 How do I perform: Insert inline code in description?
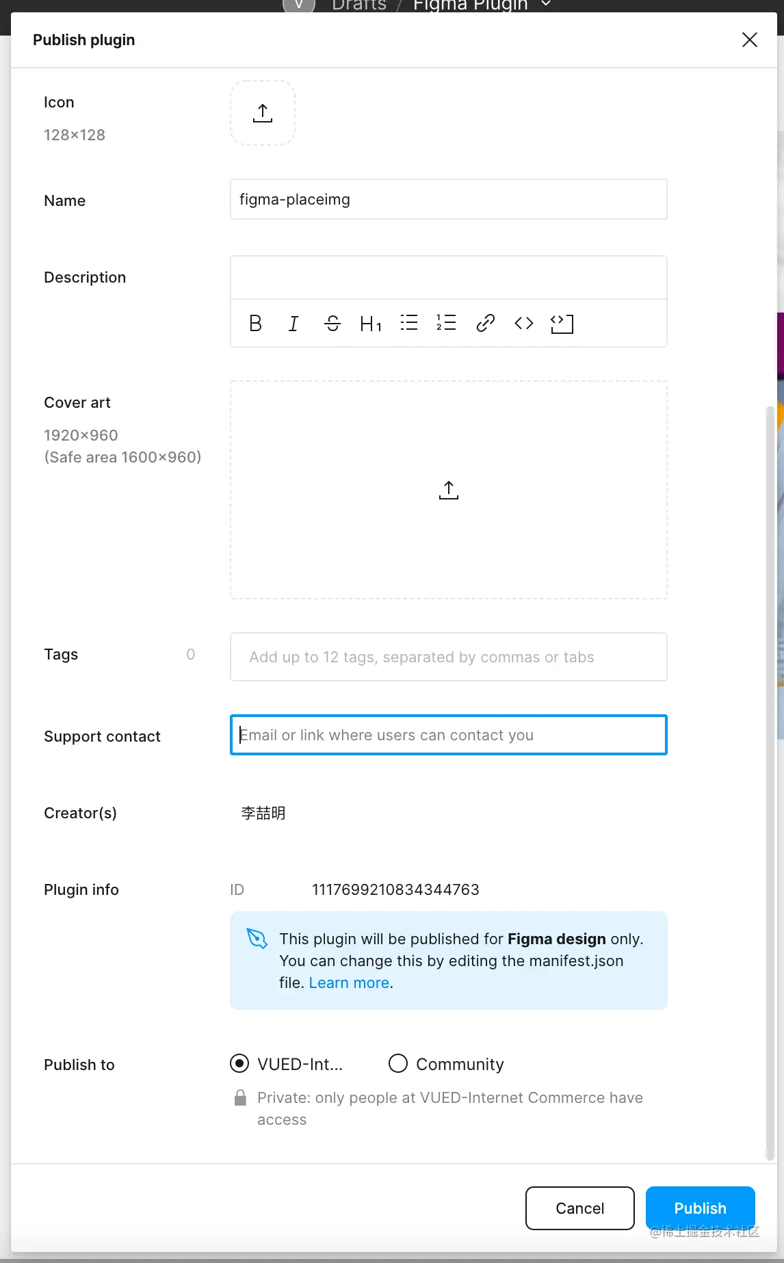[524, 323]
